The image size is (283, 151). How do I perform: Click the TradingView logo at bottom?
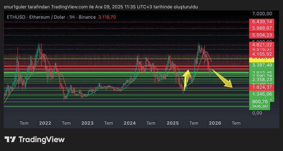tap(35, 140)
